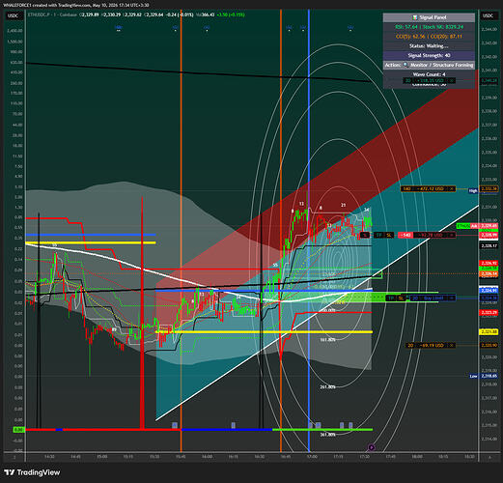Screen dimensions: 503x483
Task: Click the SL button on the Buy Limit order
Action: coord(401,298)
